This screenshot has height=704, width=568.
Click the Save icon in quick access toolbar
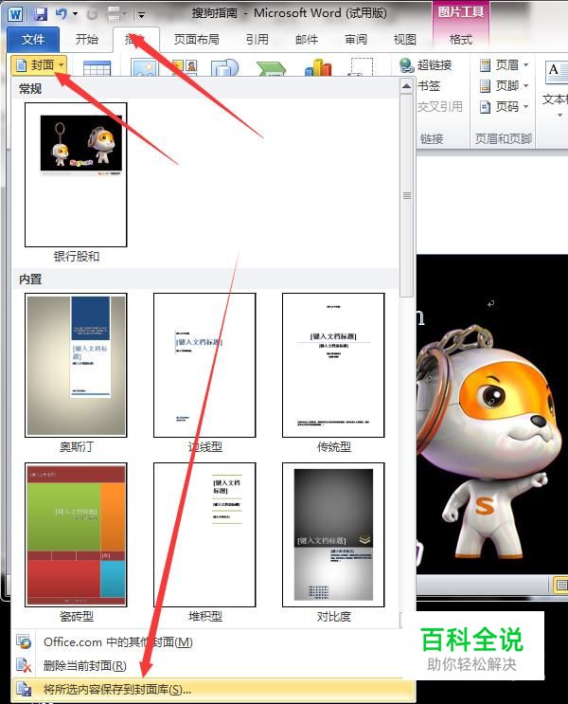coord(41,14)
